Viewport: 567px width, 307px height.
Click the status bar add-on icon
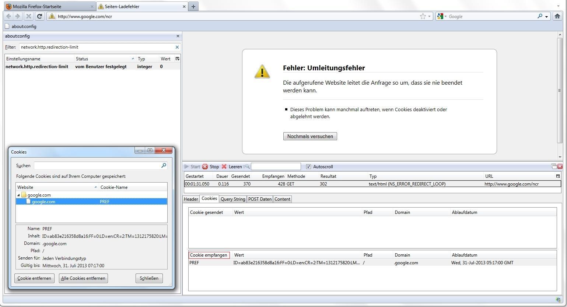[559, 300]
